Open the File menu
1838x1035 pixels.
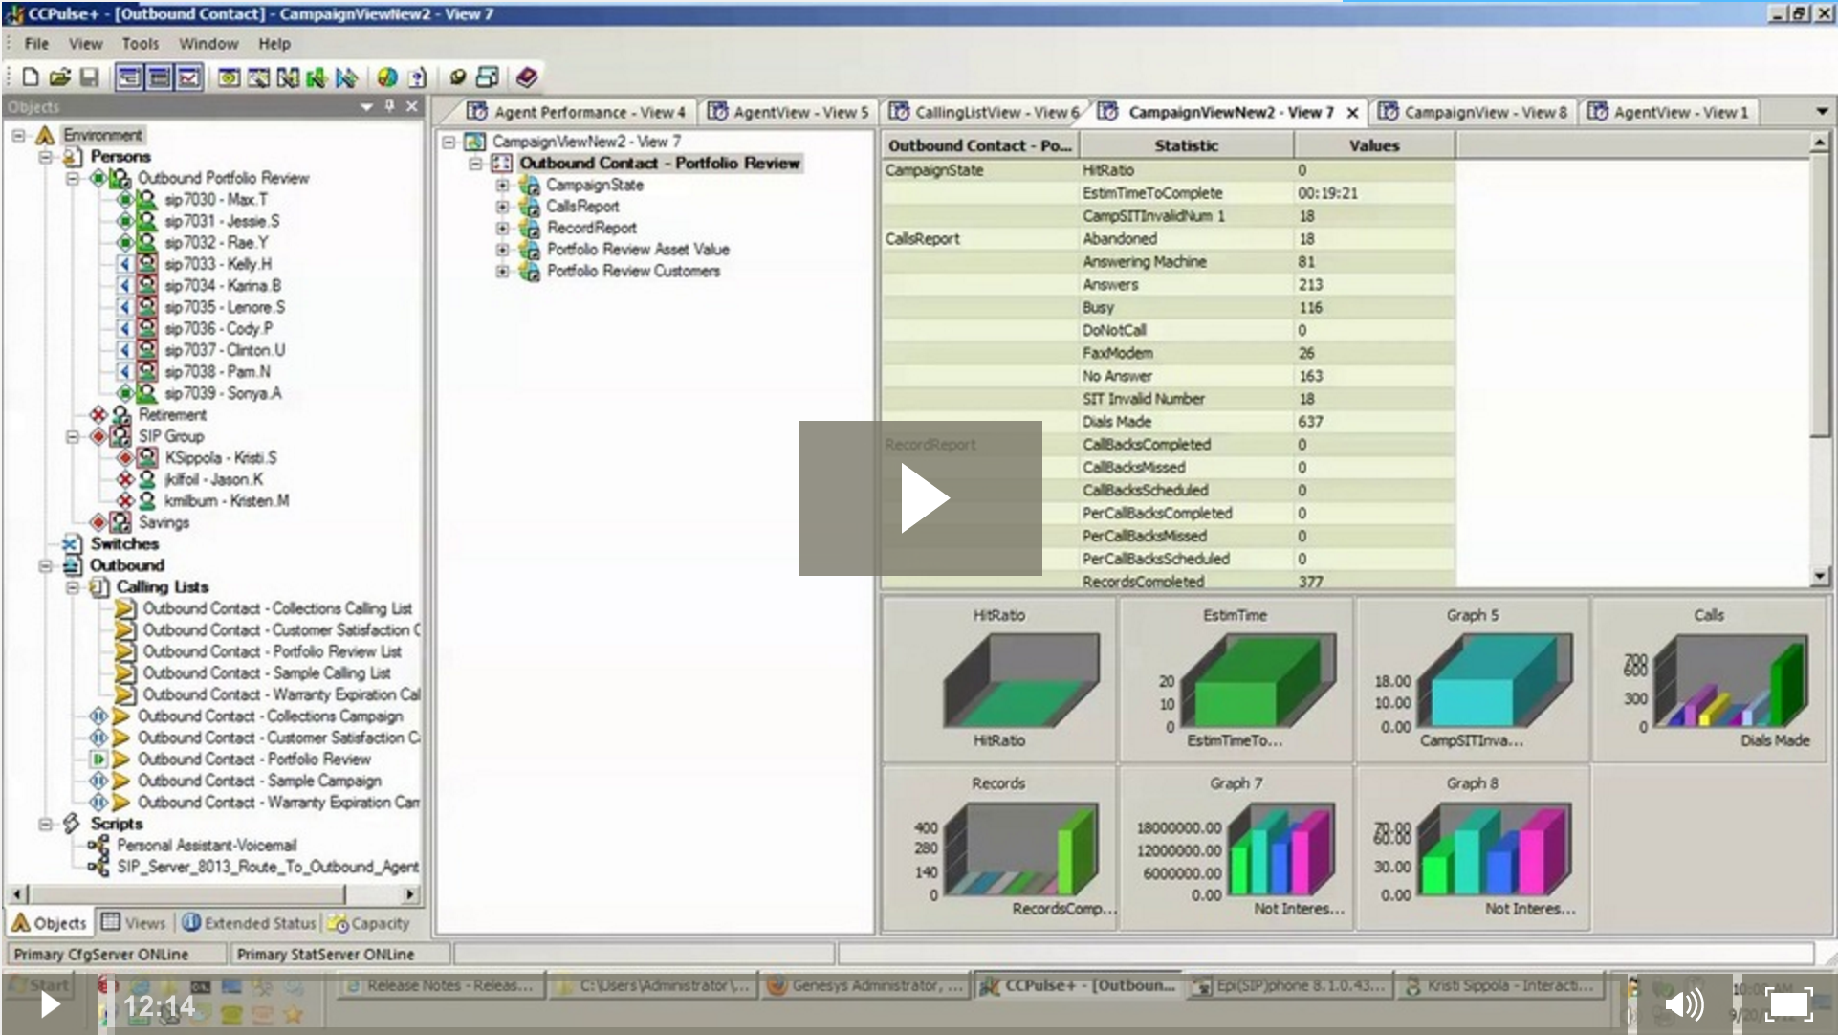(x=36, y=44)
